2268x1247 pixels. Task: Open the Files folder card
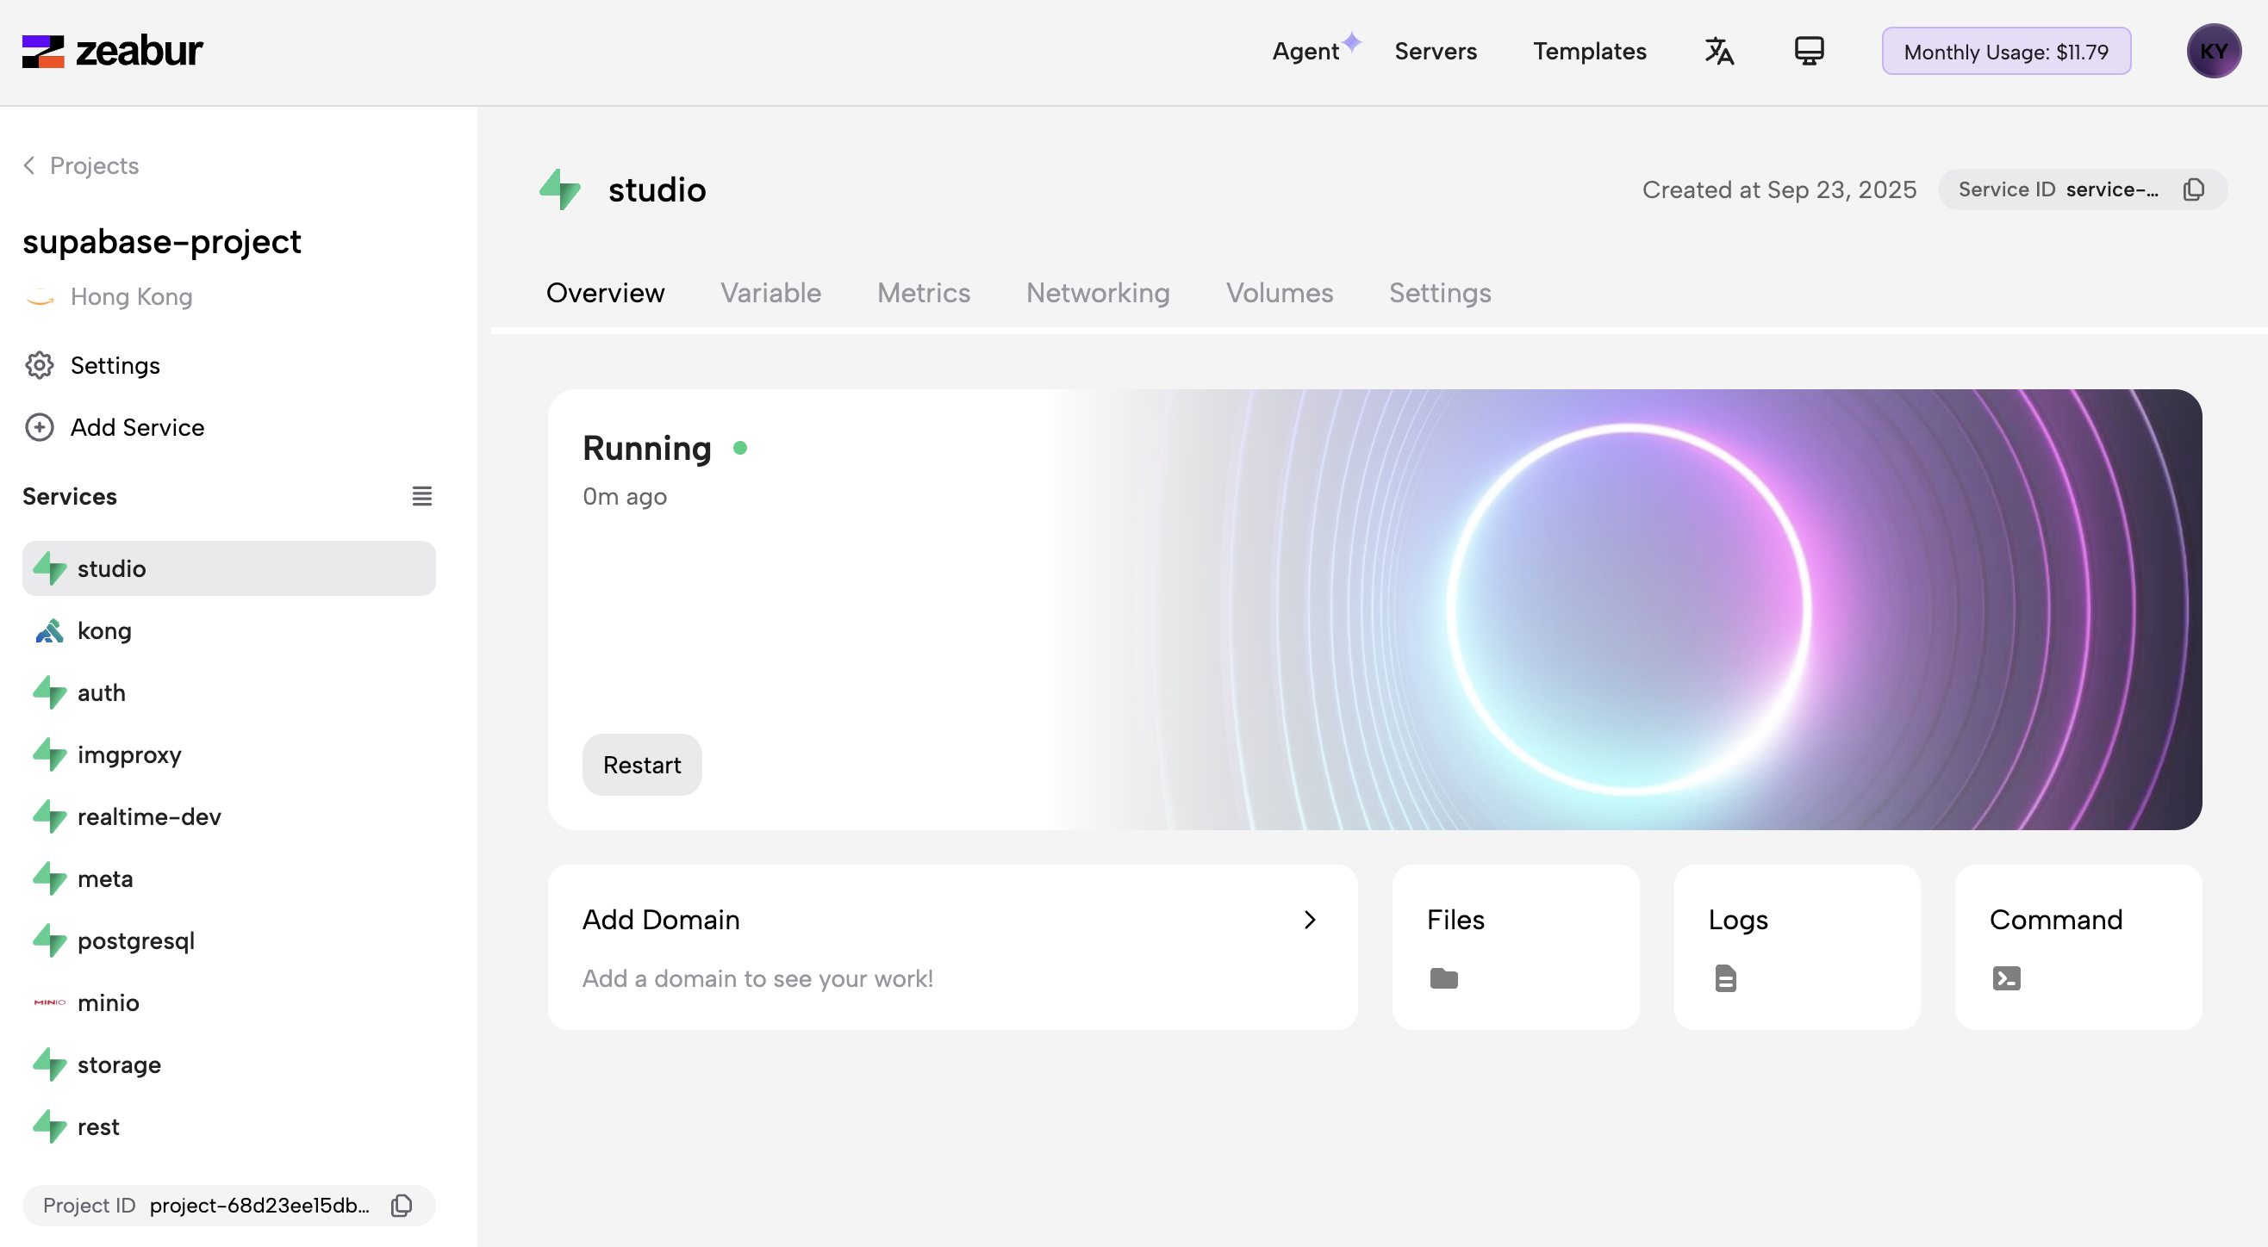coord(1514,946)
